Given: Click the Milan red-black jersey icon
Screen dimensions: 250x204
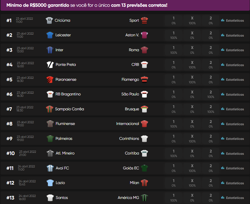Looking at the screenshot, I should [145, 183].
